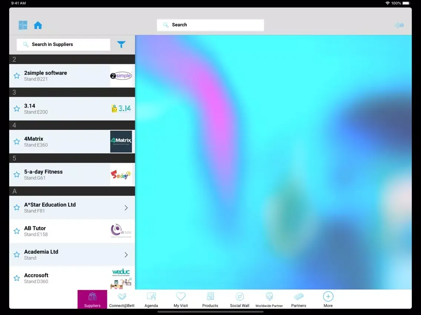This screenshot has height=315, width=421.
Task: Favorite 2simple software with its star
Action: coord(17,76)
